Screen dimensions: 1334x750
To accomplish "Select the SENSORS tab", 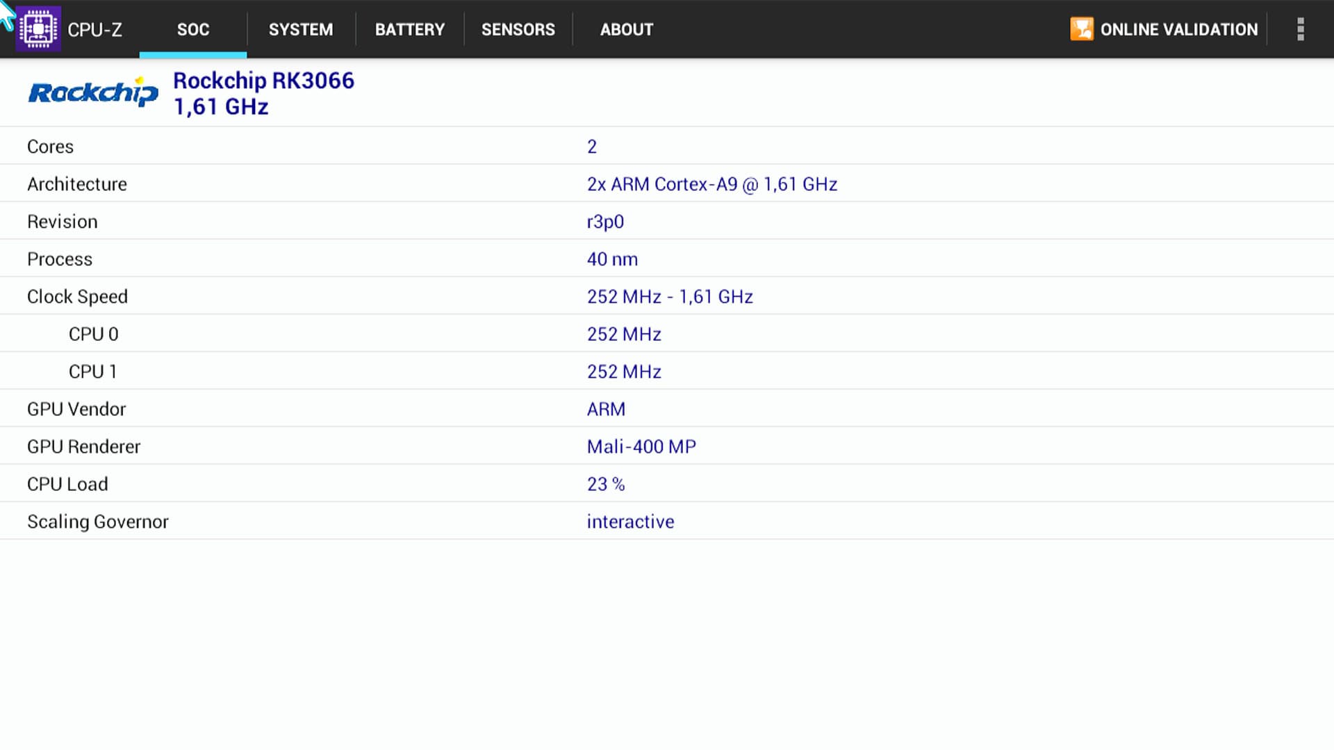I will coord(518,29).
